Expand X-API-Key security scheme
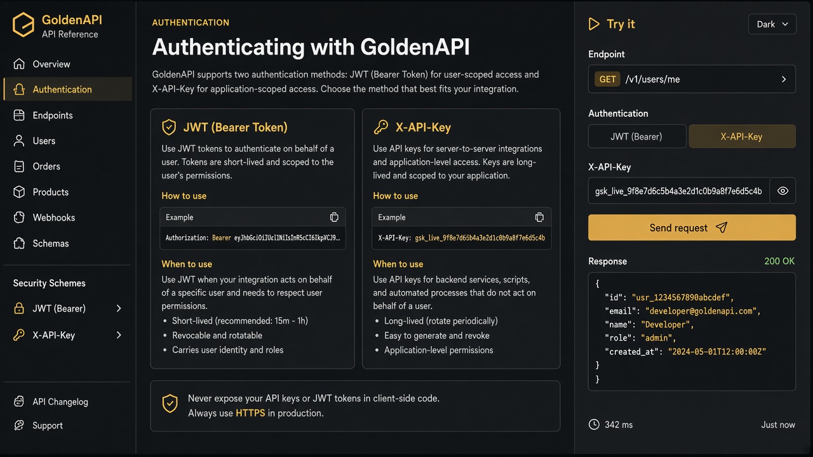813x457 pixels. 68,335
